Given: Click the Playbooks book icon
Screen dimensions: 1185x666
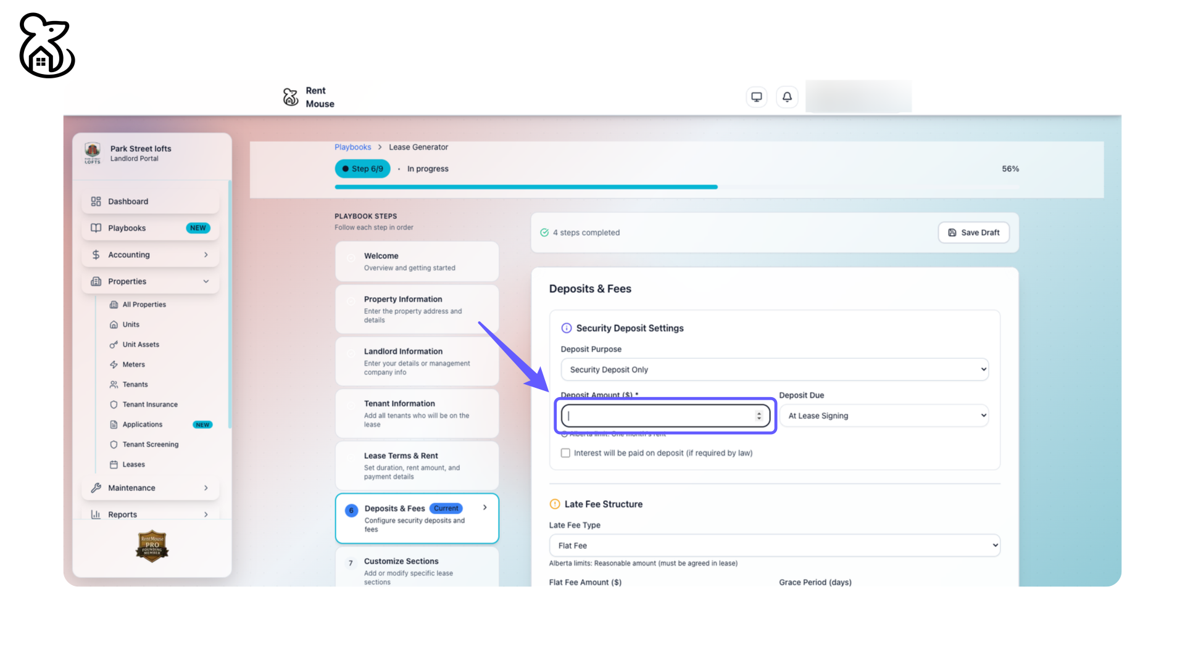Looking at the screenshot, I should click(96, 228).
